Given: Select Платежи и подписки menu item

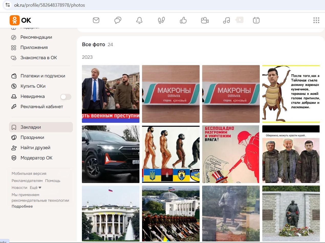Looking at the screenshot, I should point(43,76).
